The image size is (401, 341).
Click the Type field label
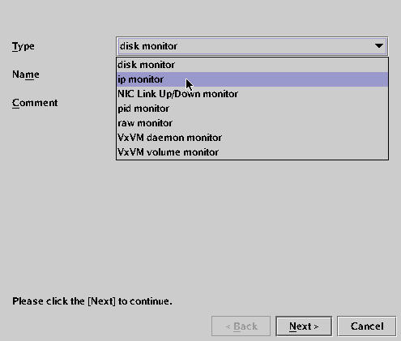tap(23, 46)
